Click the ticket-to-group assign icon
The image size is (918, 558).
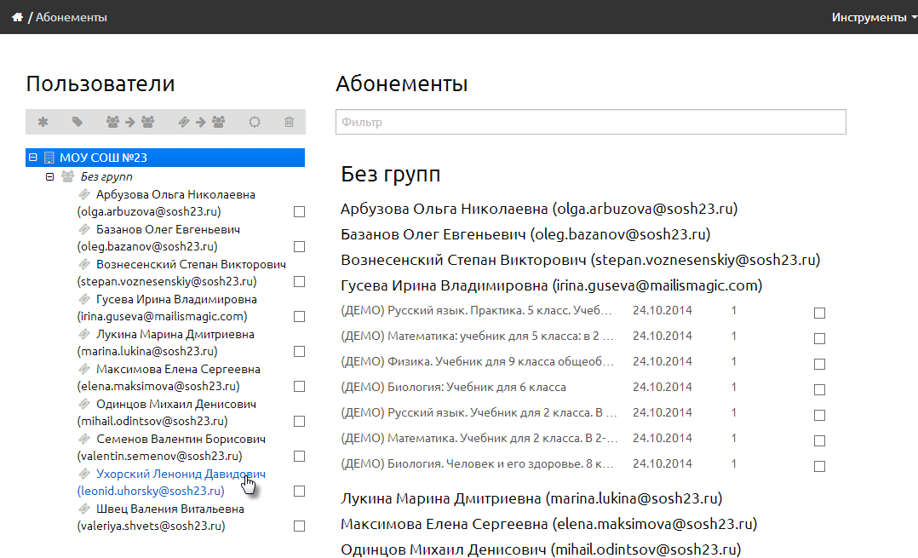point(201,122)
